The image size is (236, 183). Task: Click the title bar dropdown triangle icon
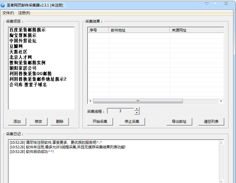(207, 4)
